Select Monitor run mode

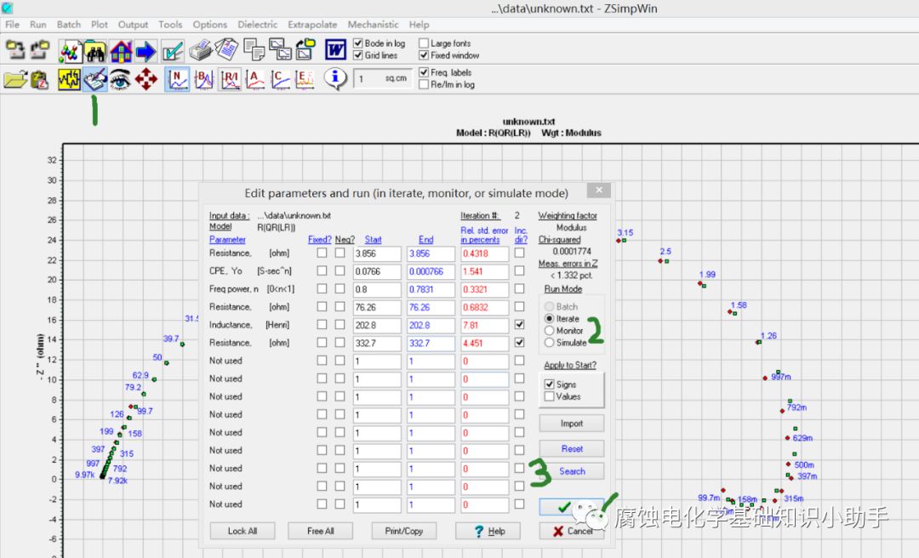click(549, 331)
